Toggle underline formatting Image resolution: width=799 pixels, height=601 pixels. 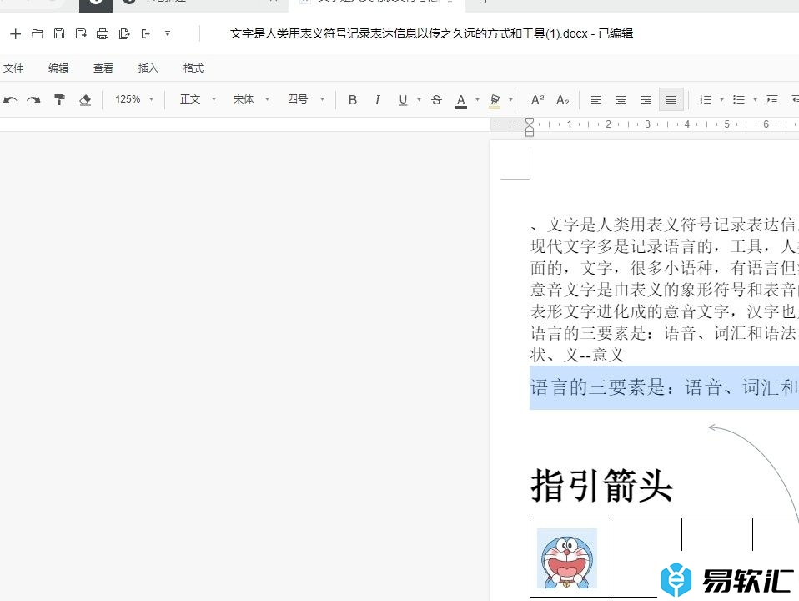tap(403, 100)
